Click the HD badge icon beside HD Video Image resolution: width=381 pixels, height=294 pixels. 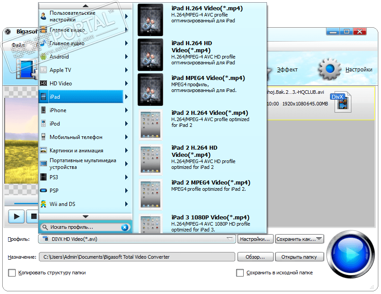point(43,83)
